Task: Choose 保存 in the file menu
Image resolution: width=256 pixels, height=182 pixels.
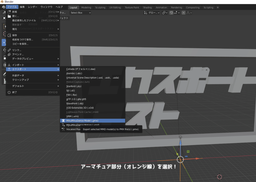Action: [33, 35]
